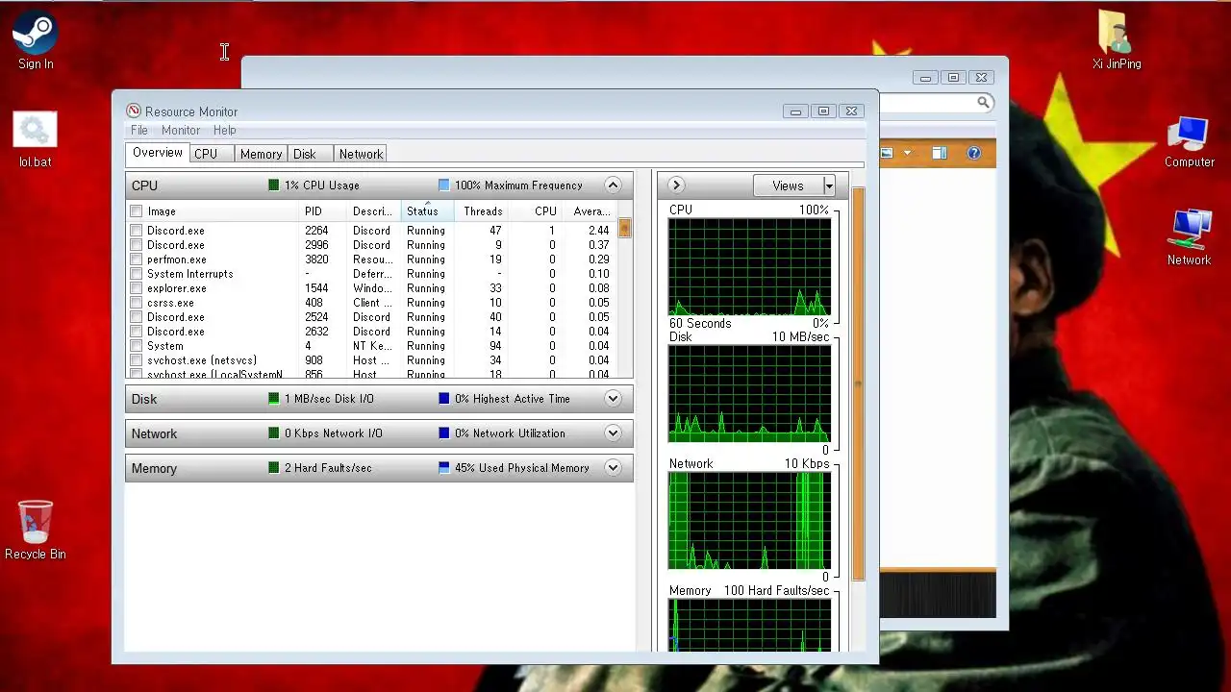This screenshot has height=692, width=1231.
Task: Check the csrss.exe process checkbox
Action: [x=137, y=303]
